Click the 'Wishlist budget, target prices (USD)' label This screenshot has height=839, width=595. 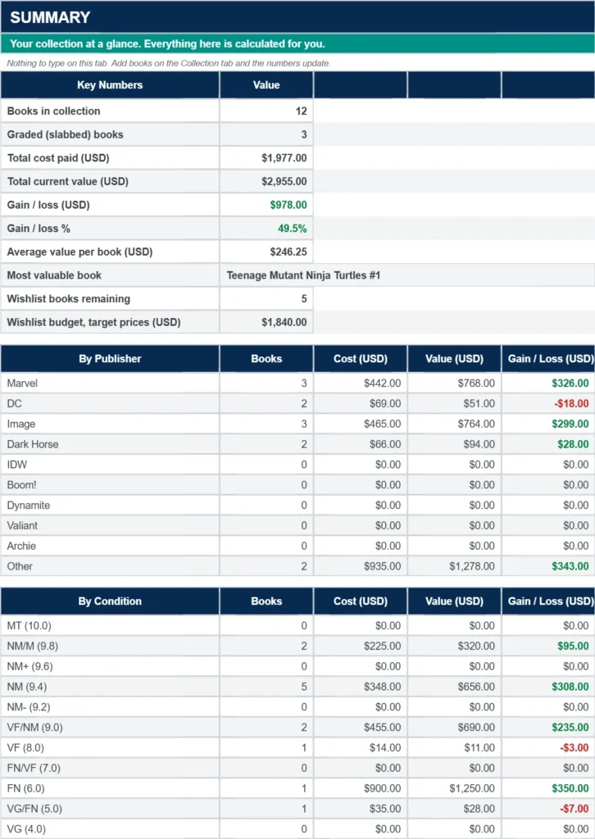click(93, 323)
